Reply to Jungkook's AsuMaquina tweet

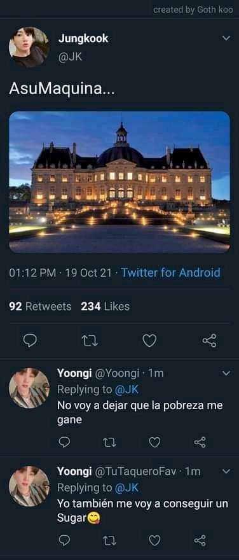point(30,340)
